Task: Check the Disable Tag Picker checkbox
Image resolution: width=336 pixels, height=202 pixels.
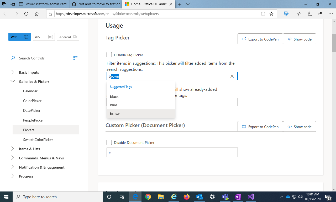Action: (109, 55)
